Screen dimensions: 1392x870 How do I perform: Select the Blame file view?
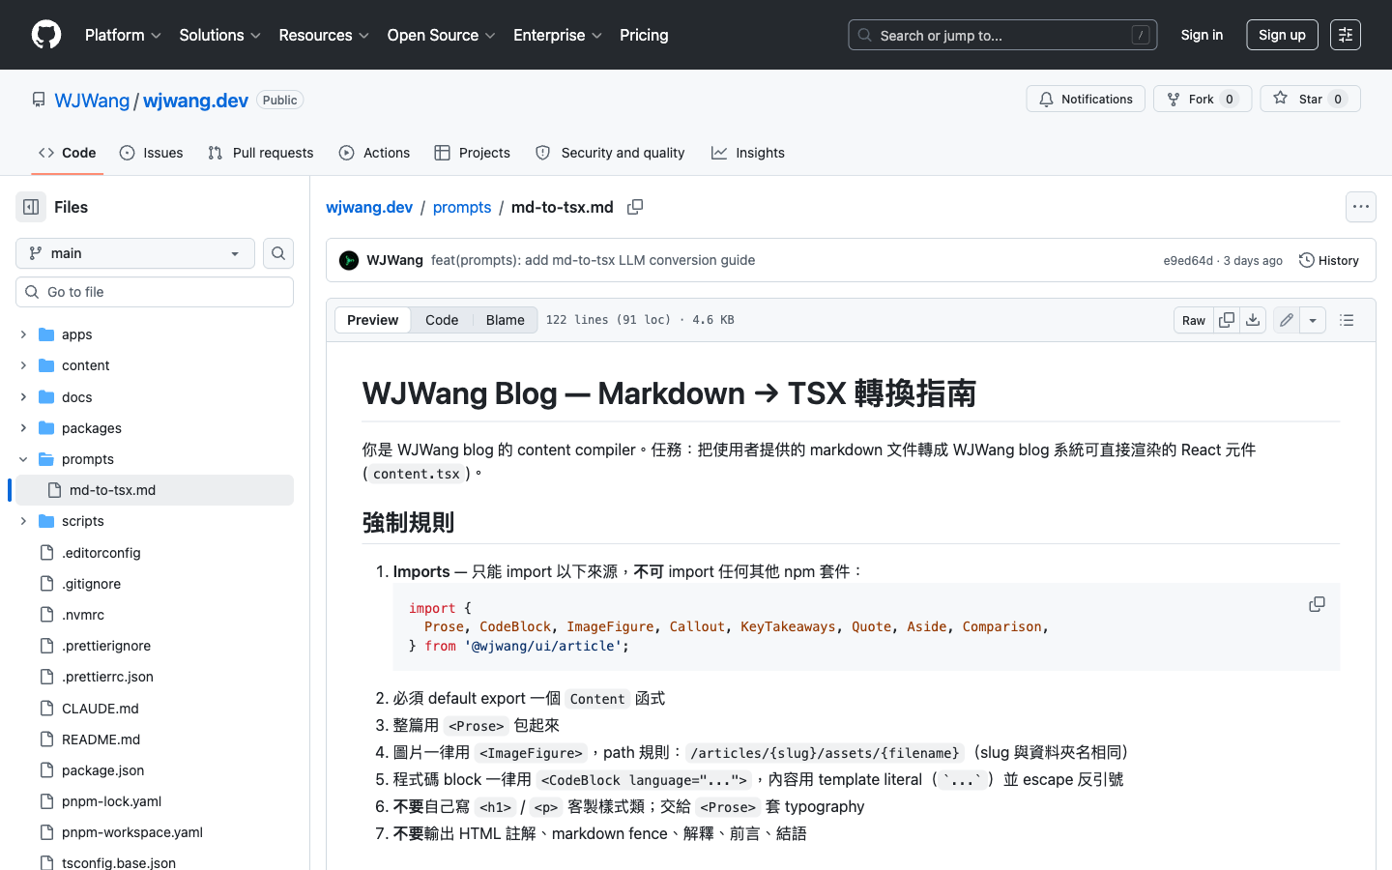(506, 320)
